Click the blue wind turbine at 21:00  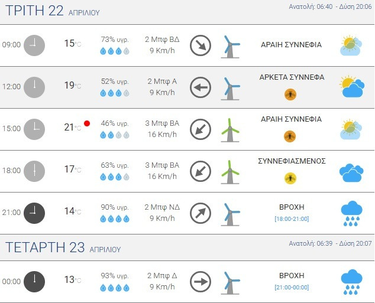pos(230,213)
